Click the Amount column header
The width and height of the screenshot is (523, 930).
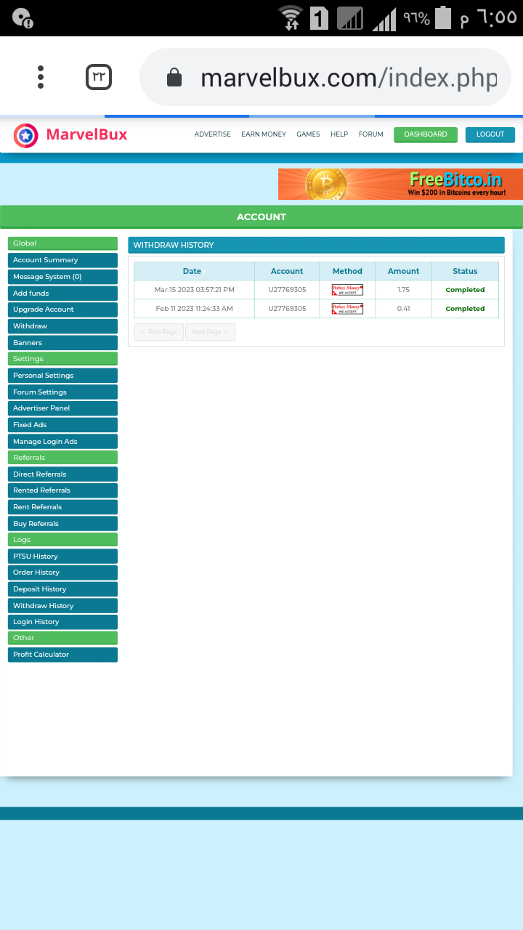point(403,271)
